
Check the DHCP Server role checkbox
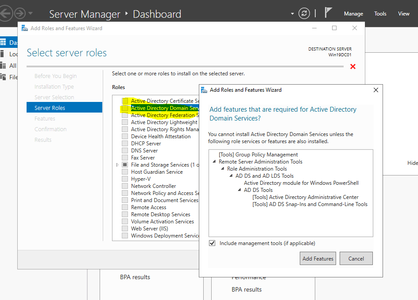point(125,144)
